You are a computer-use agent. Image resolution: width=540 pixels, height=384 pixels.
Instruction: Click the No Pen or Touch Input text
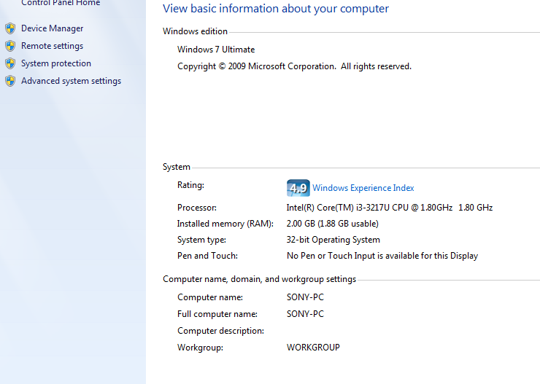pos(382,256)
